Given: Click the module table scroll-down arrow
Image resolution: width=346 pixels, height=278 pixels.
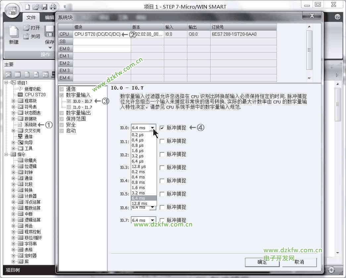Looking at the screenshot, I should 309,78.
